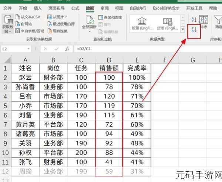Switch to the Formulas (公式) tab
The height and width of the screenshot is (182, 222).
tap(75, 8)
